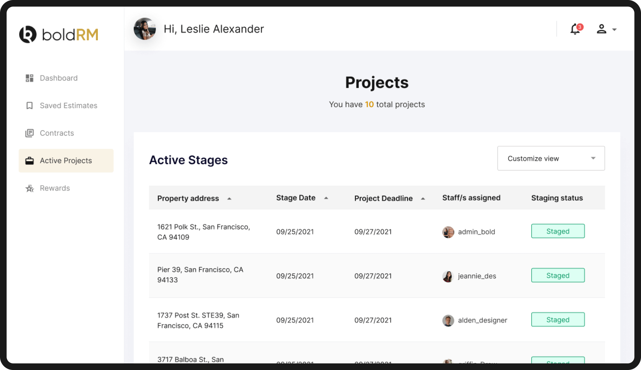Sort by Stage Date arrow
The image size is (641, 370).
coord(326,198)
